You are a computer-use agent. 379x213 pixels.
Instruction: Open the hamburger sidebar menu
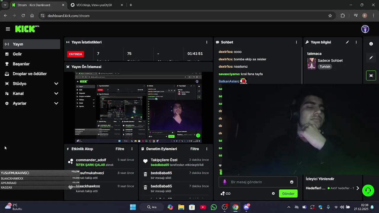coord(8,29)
